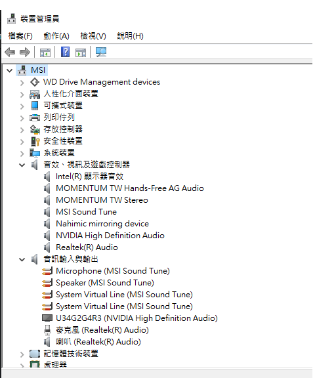This screenshot has height=378, width=315.
Task: Click the show/hide action pane icon
Action: pos(81,52)
